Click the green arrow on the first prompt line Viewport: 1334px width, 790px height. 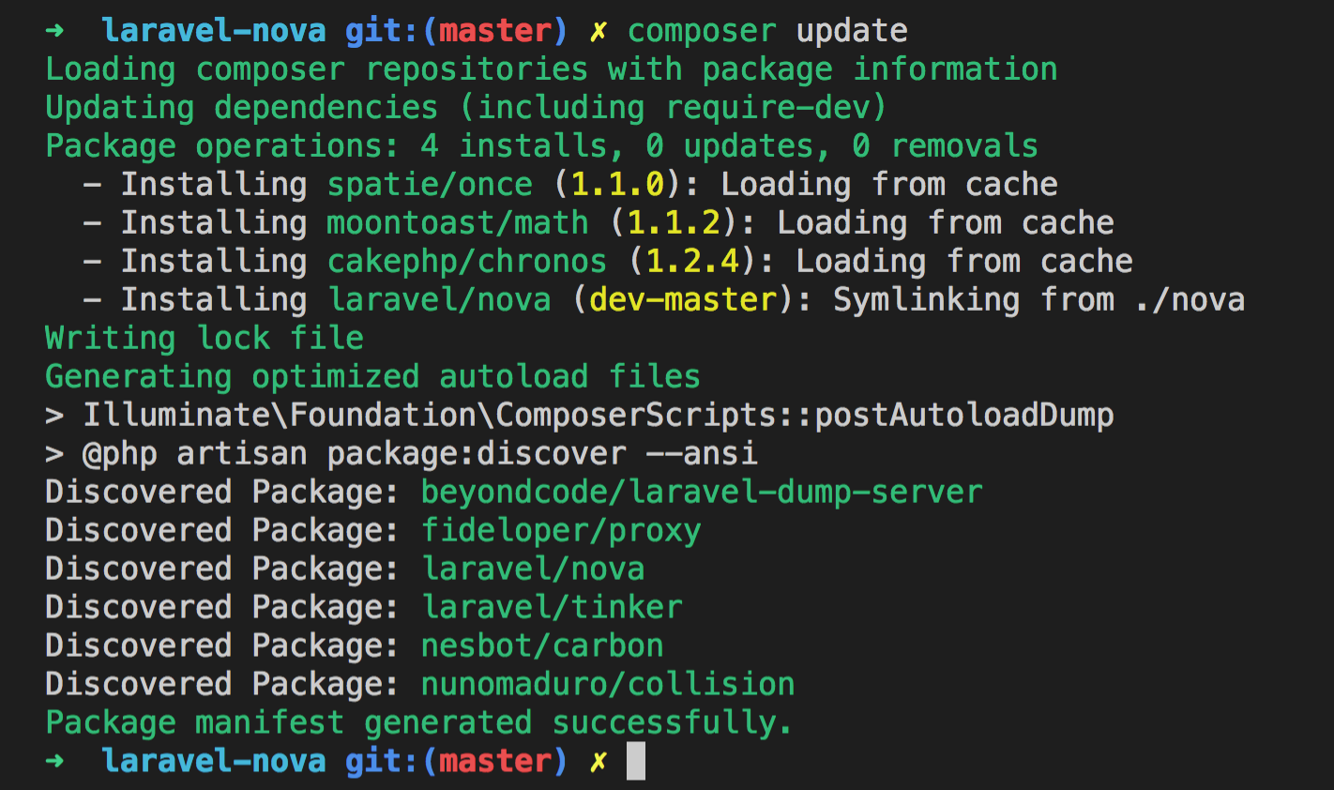pos(54,30)
